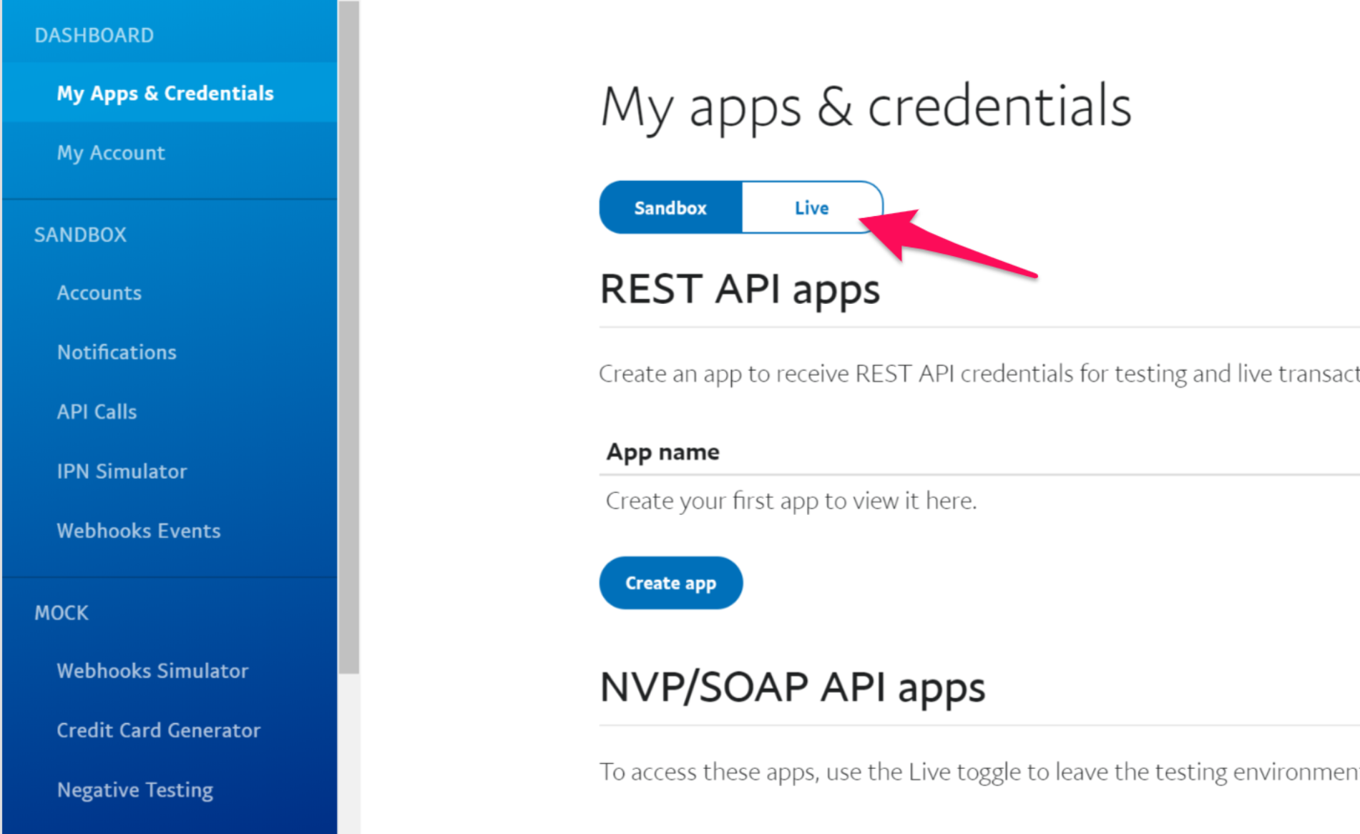The height and width of the screenshot is (834, 1360).
Task: Go to Negative Testing
Action: [x=135, y=790]
